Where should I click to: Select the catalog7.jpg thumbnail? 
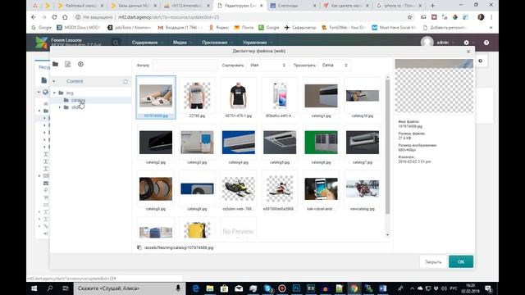pyautogui.click(x=363, y=144)
